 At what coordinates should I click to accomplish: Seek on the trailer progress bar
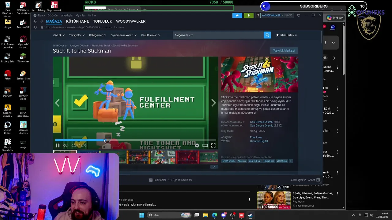(135, 140)
